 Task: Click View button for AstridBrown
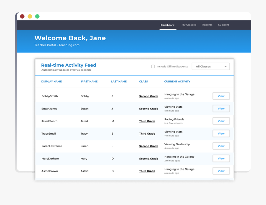pyautogui.click(x=221, y=171)
